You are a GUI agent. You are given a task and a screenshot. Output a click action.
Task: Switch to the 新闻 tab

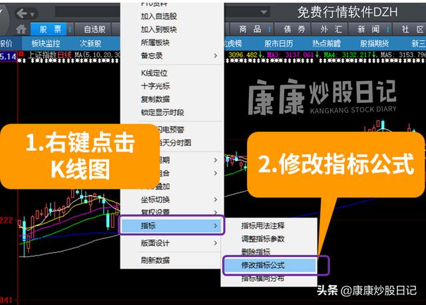[368, 29]
